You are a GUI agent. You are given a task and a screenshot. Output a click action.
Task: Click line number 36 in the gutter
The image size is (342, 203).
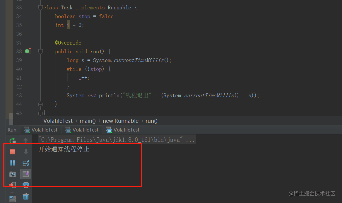(x=19, y=34)
